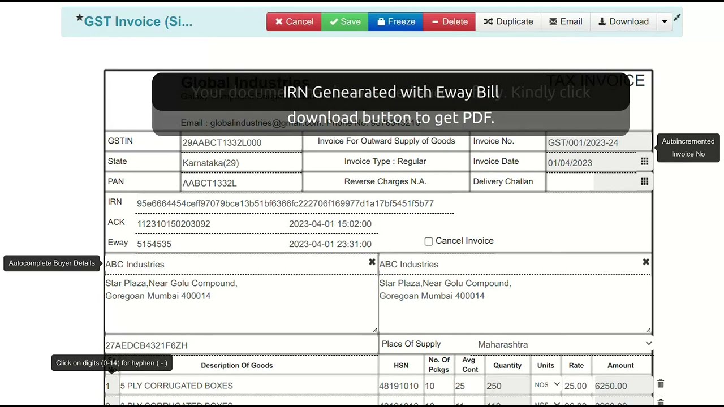Tick the Cancel Invoice checkbox
This screenshot has height=407, width=724.
(x=429, y=241)
